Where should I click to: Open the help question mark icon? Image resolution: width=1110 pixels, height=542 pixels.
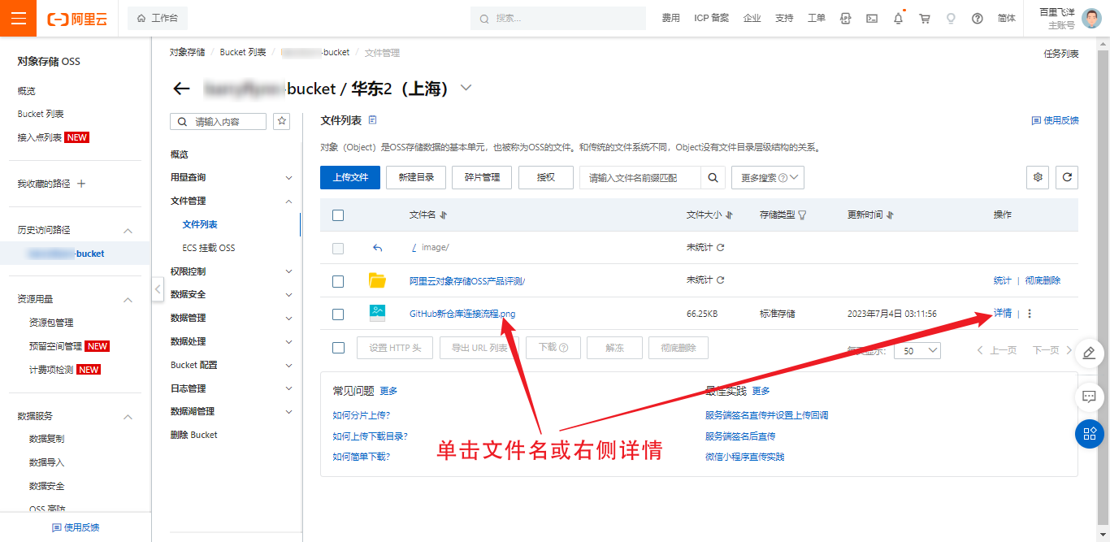pyautogui.click(x=978, y=18)
